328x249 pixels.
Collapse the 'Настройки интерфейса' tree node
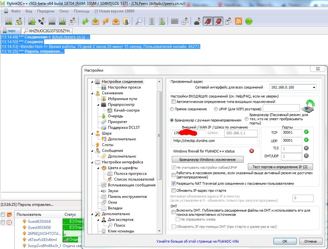(92, 162)
